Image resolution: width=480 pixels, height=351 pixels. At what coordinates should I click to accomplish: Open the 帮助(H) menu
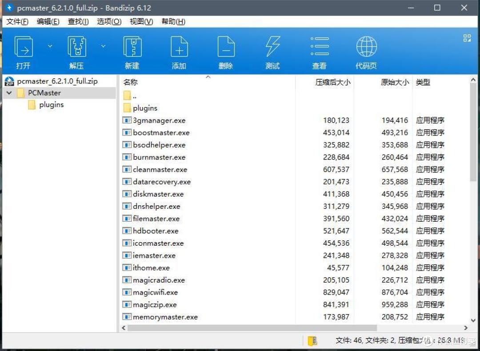pyautogui.click(x=173, y=21)
